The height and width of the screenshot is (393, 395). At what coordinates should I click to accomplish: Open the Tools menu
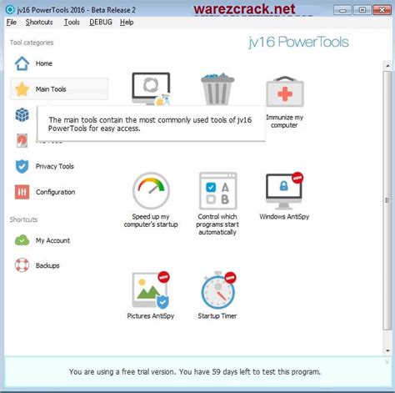pyautogui.click(x=72, y=23)
